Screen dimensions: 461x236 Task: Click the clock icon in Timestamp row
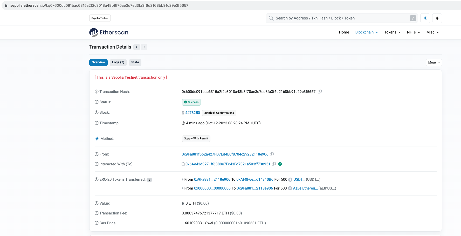[183, 123]
